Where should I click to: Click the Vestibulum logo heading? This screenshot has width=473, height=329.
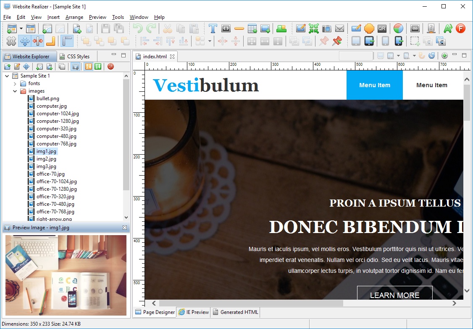point(206,85)
